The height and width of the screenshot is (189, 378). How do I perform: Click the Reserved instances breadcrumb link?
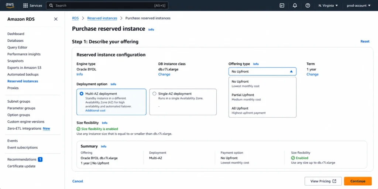click(102, 18)
